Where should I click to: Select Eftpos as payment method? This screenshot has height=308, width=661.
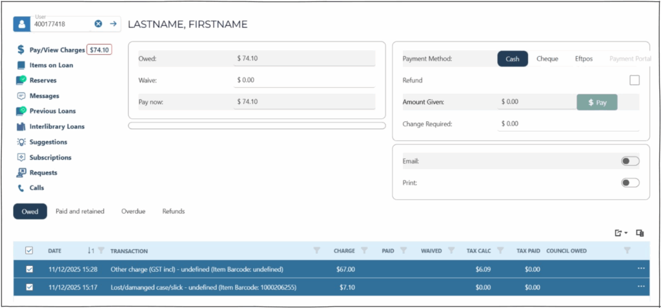tap(583, 59)
